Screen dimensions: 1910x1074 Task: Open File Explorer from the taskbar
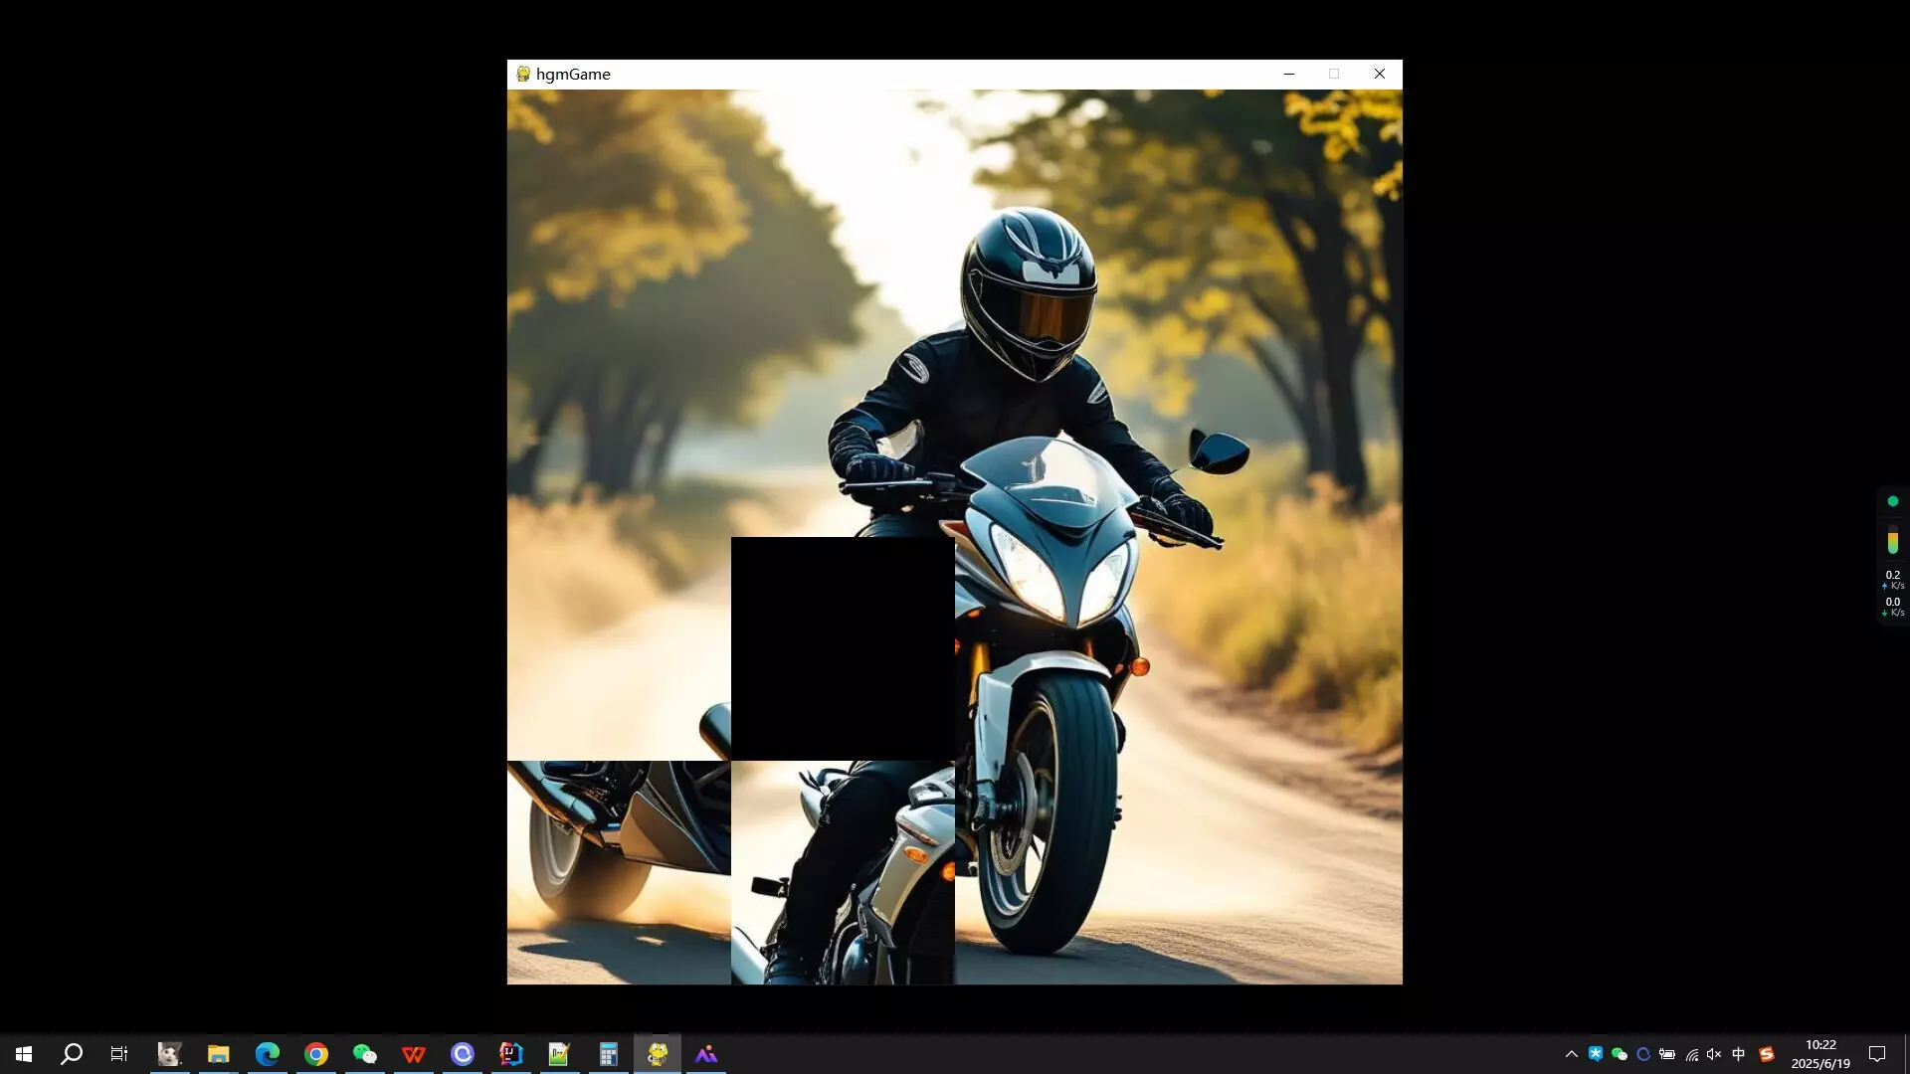point(218,1053)
